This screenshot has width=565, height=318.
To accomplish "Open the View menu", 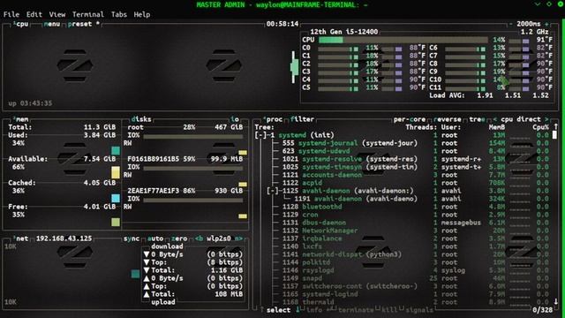I will tap(57, 14).
